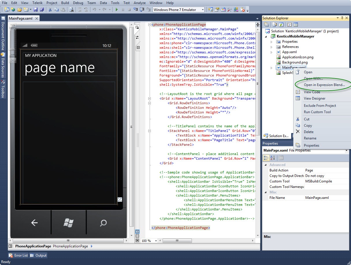Open the Toolbox side tab
The image size is (351, 265).
tap(3, 89)
